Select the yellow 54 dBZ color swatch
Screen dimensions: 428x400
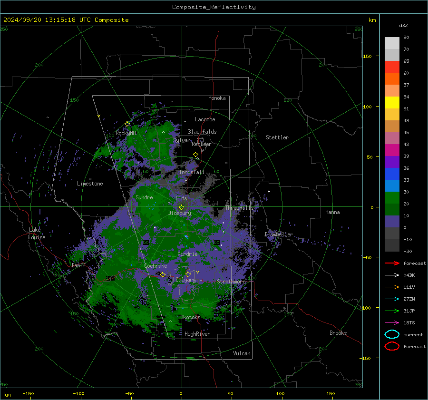(x=392, y=102)
